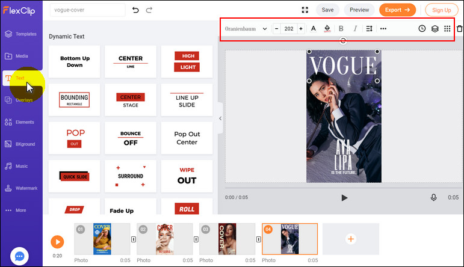Increase font size with plus button
This screenshot has height=267, width=464.
[x=301, y=29]
